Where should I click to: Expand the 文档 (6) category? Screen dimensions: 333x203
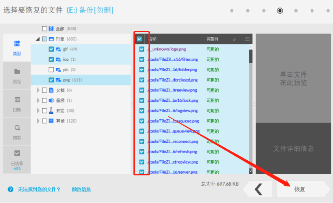point(38,90)
